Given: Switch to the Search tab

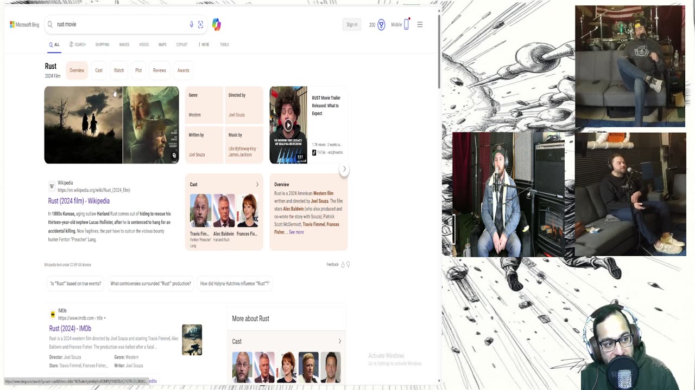Looking at the screenshot, I should coord(77,44).
